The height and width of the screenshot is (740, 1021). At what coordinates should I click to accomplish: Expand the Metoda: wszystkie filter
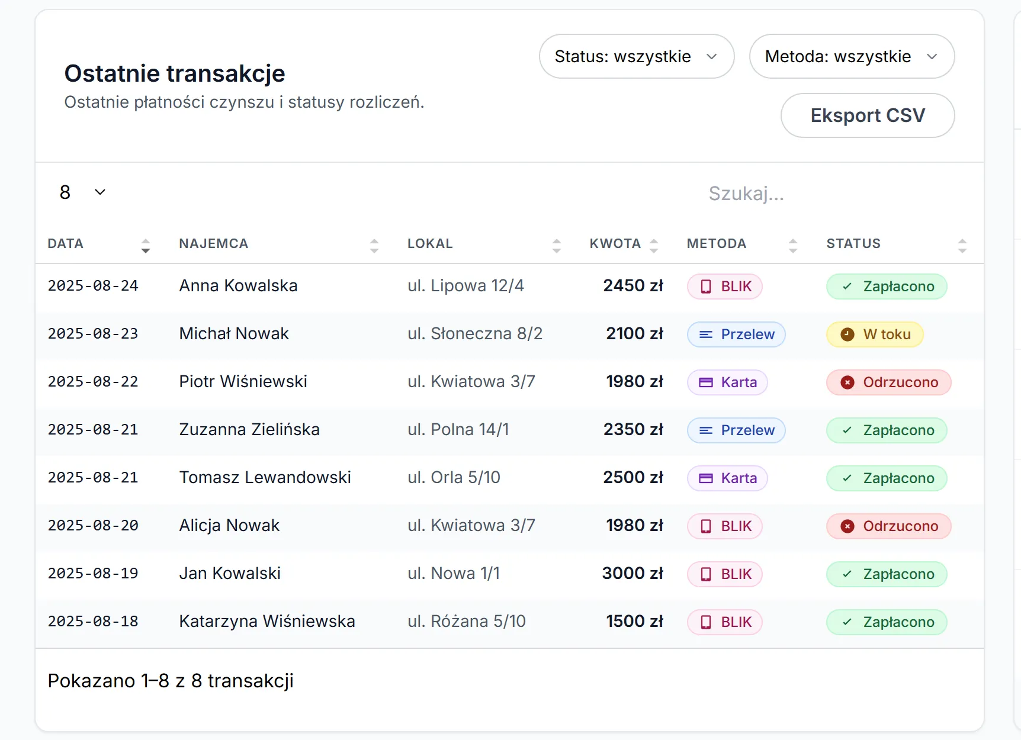coord(851,56)
